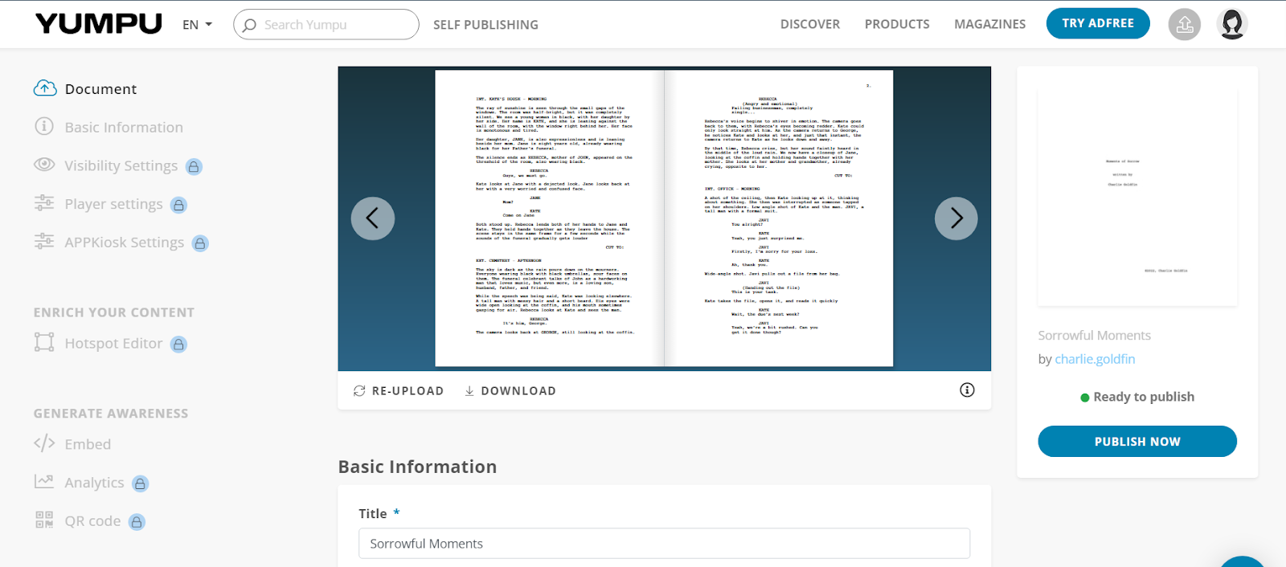1286x567 pixels.
Task: Click lock badge beside Hotspot Editor
Action: 179,345
